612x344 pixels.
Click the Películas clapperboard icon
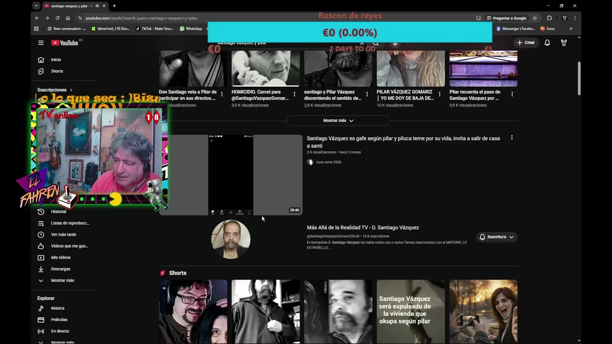(41, 320)
